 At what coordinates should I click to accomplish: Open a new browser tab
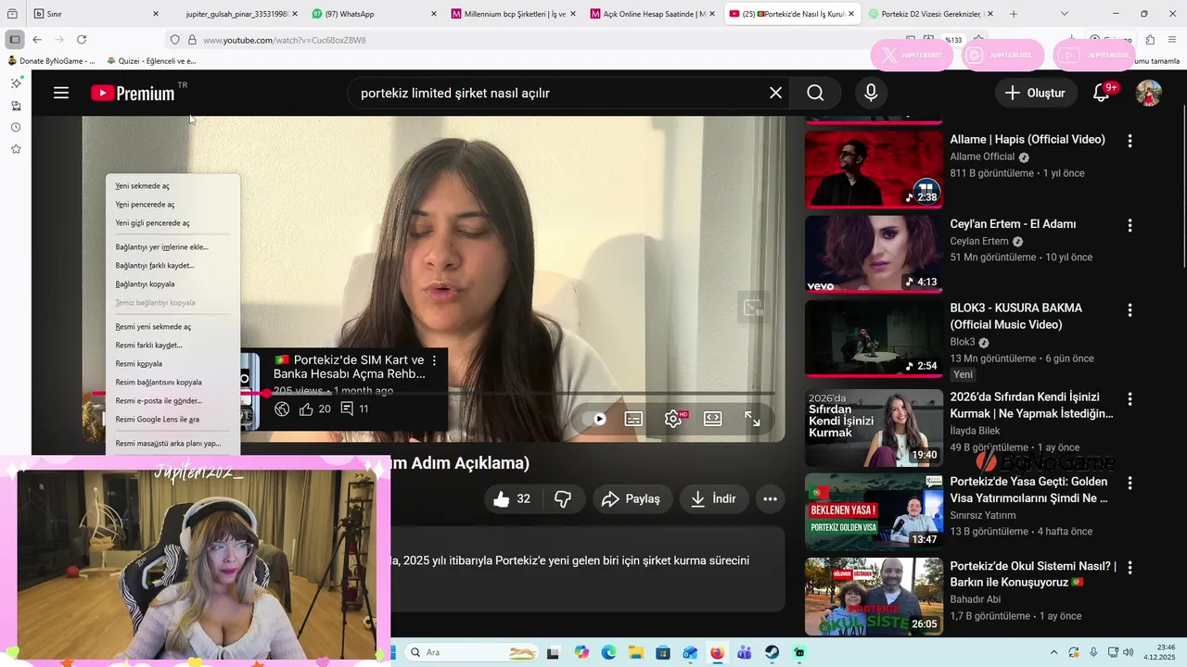pos(1014,14)
